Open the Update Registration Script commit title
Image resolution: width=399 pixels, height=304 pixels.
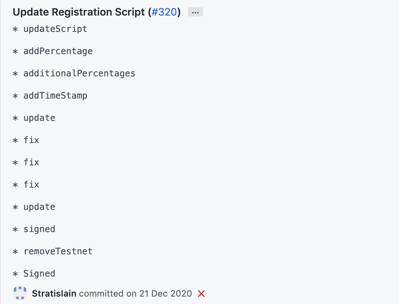[x=78, y=12]
